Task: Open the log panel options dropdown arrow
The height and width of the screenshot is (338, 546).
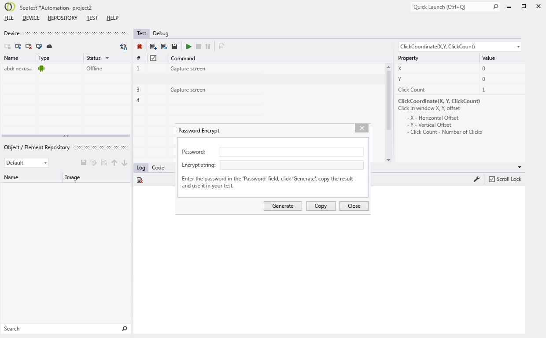Action: 520,167
